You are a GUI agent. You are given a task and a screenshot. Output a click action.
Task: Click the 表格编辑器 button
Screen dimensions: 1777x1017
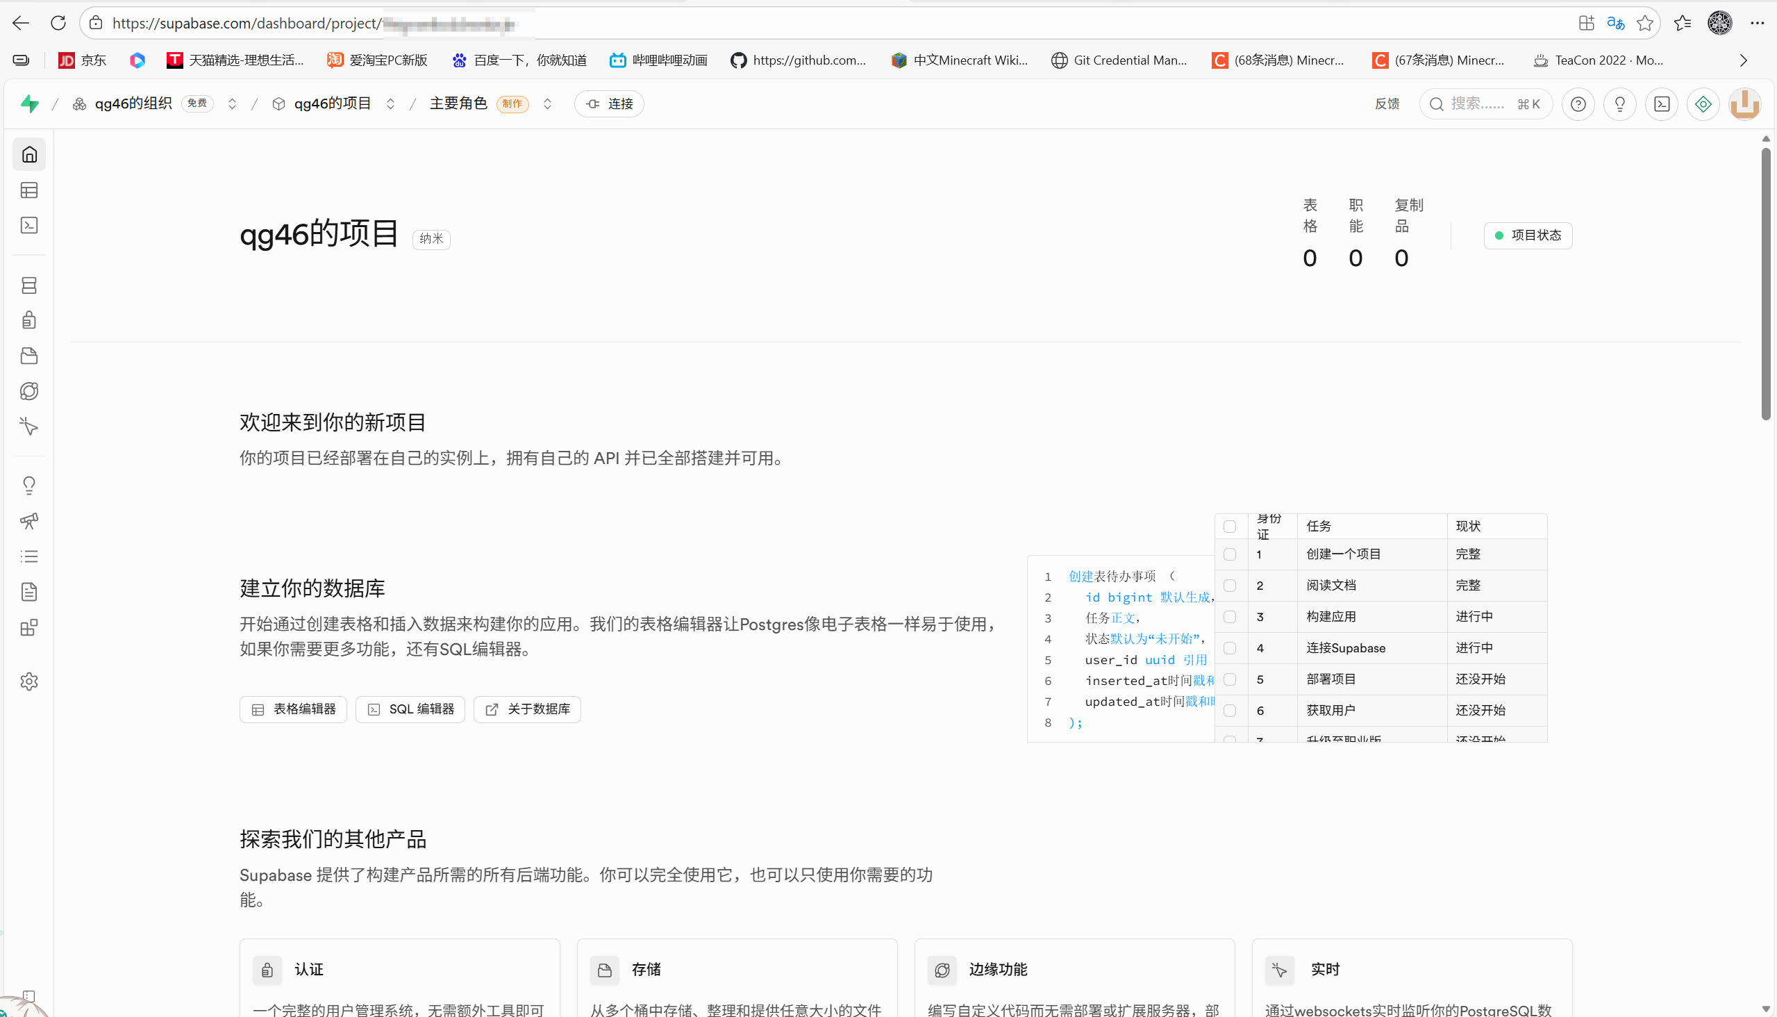pyautogui.click(x=293, y=709)
